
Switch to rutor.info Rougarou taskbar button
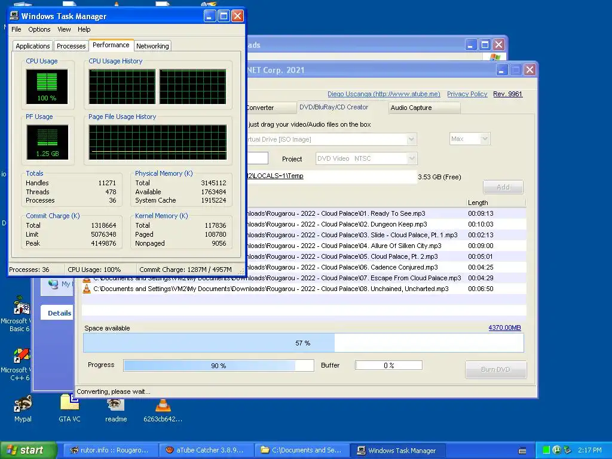109,451
